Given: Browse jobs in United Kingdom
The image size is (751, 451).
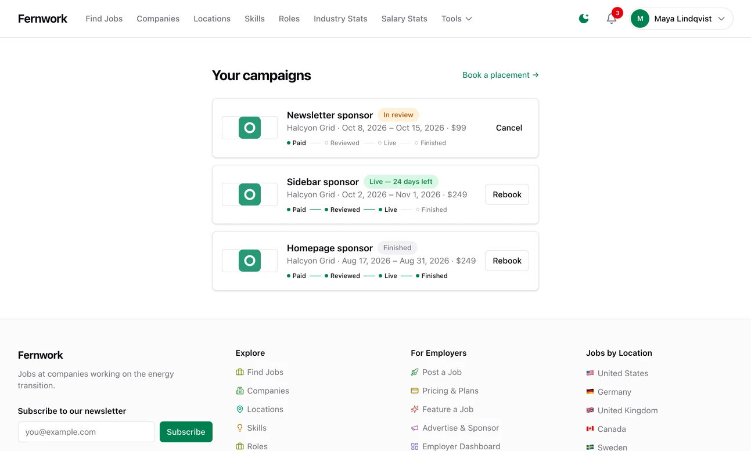Looking at the screenshot, I should (x=628, y=410).
